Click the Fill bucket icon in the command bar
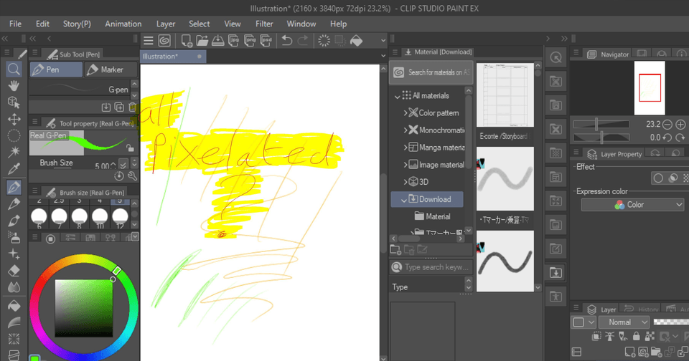The width and height of the screenshot is (689, 361). click(357, 41)
